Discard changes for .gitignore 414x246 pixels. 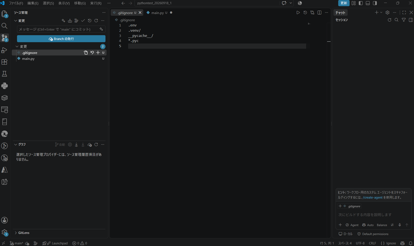point(92,53)
